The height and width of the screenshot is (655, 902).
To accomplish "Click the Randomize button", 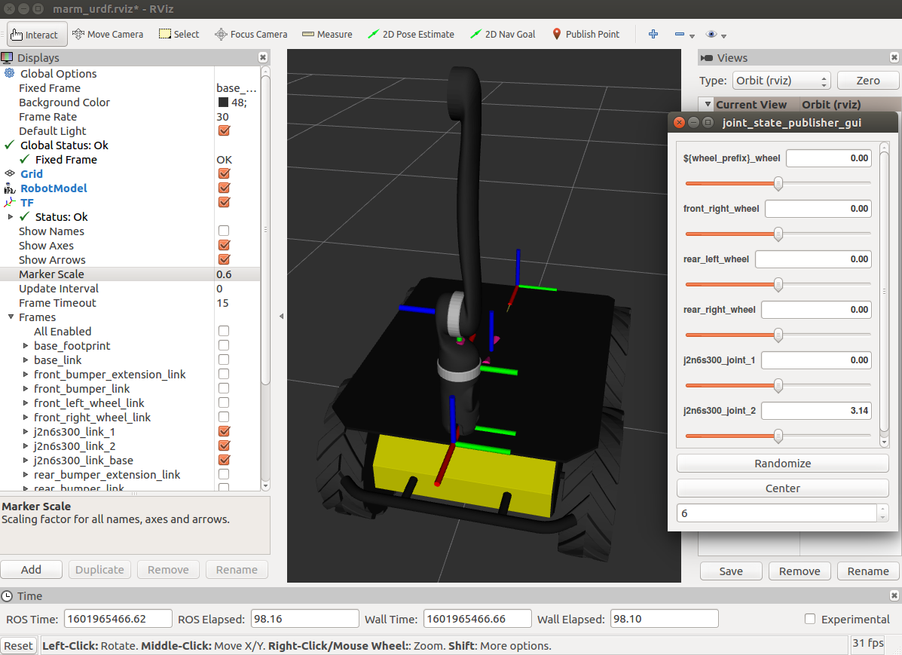I will 782,464.
